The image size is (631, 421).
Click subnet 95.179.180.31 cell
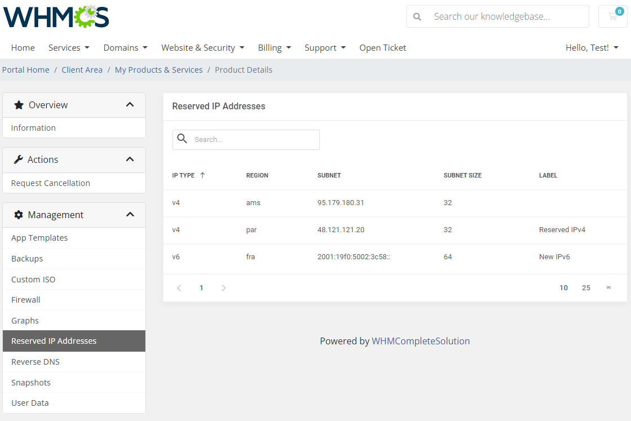click(x=340, y=203)
